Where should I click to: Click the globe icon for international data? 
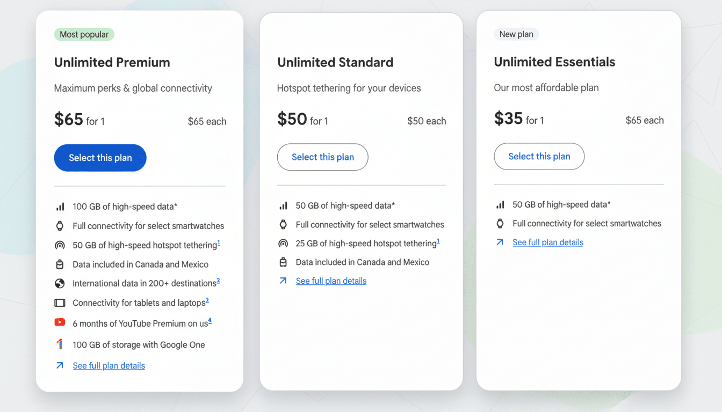pos(60,283)
